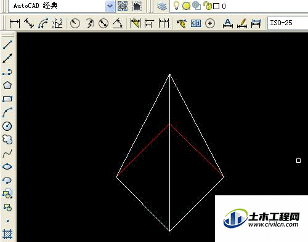308x242 pixels.
Task: Click the Dimension Text Edit tool
Action: 242,23
